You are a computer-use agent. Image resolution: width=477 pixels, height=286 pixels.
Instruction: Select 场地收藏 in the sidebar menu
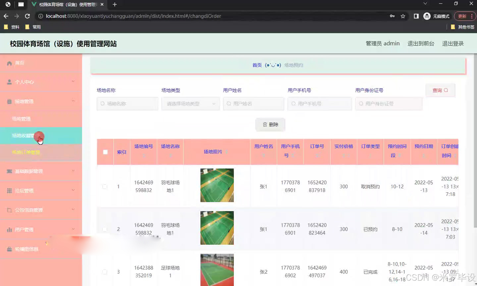26,136
